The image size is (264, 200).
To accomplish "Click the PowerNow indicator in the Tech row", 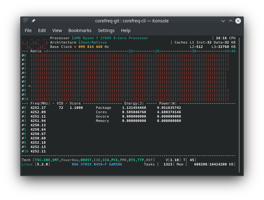I will pyautogui.click(x=70, y=160).
